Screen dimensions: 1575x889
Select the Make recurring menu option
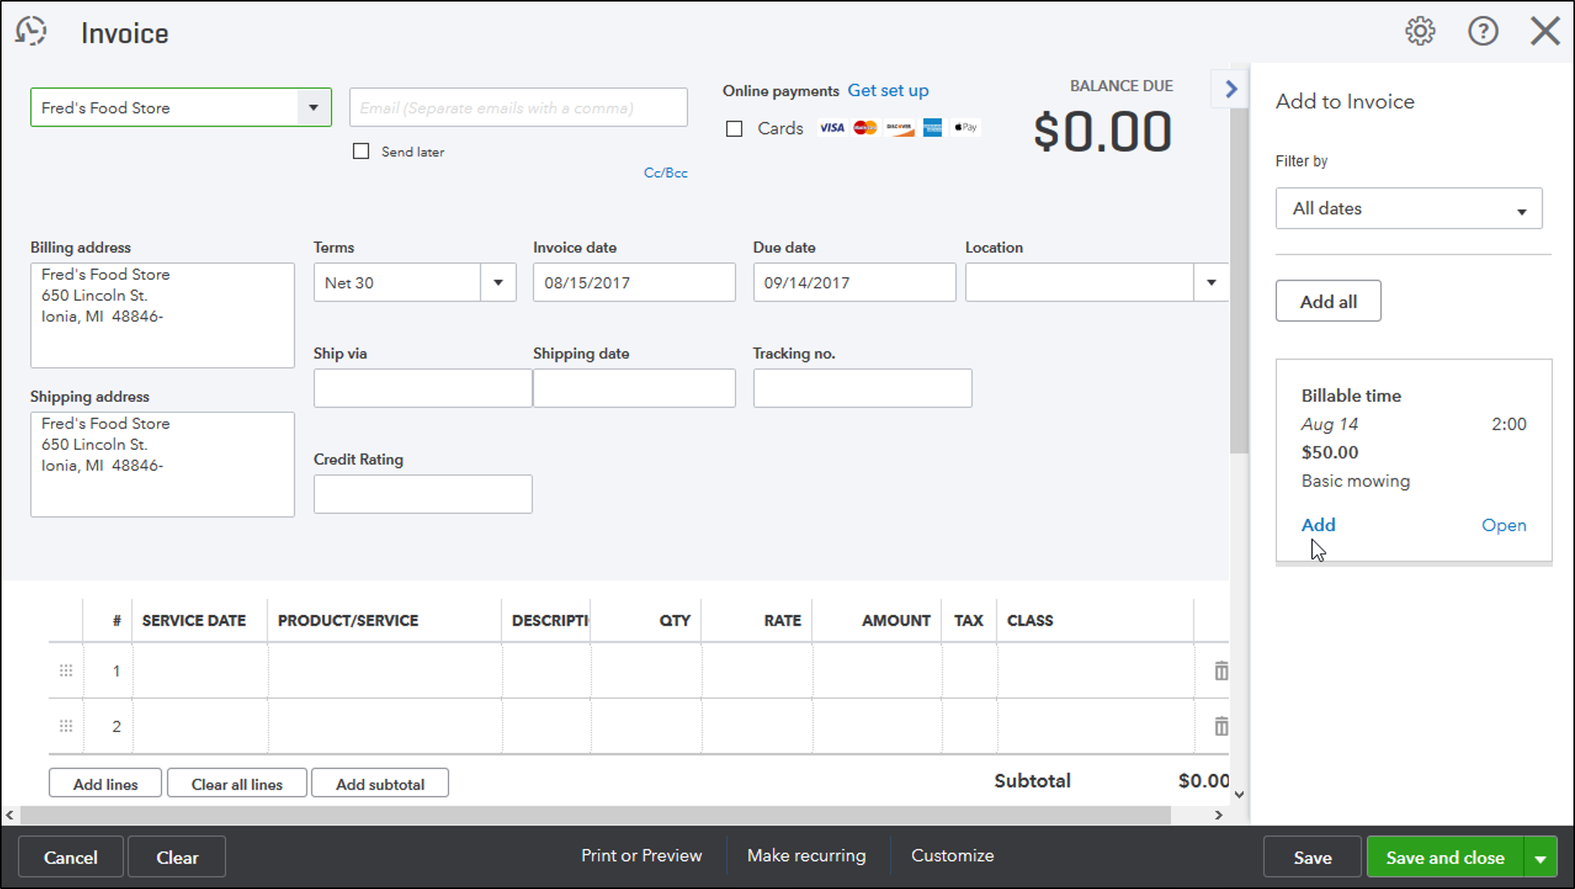[x=806, y=857]
